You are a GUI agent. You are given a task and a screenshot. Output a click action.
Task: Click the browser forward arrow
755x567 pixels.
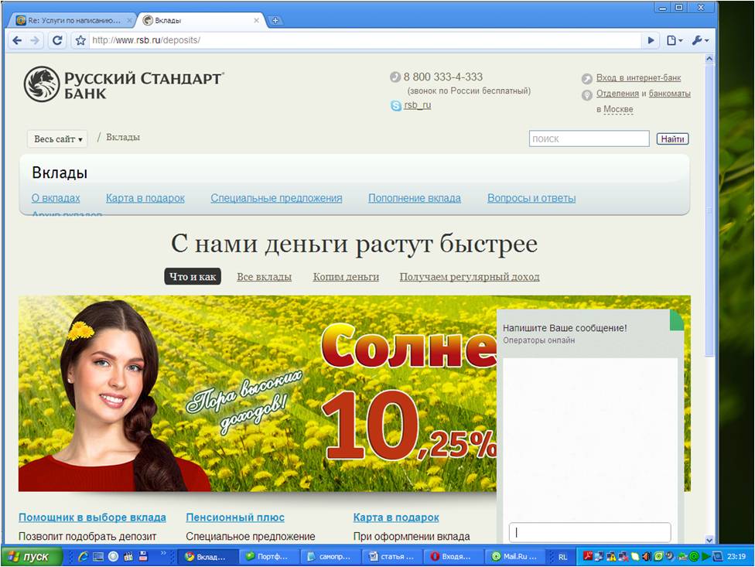coord(35,40)
